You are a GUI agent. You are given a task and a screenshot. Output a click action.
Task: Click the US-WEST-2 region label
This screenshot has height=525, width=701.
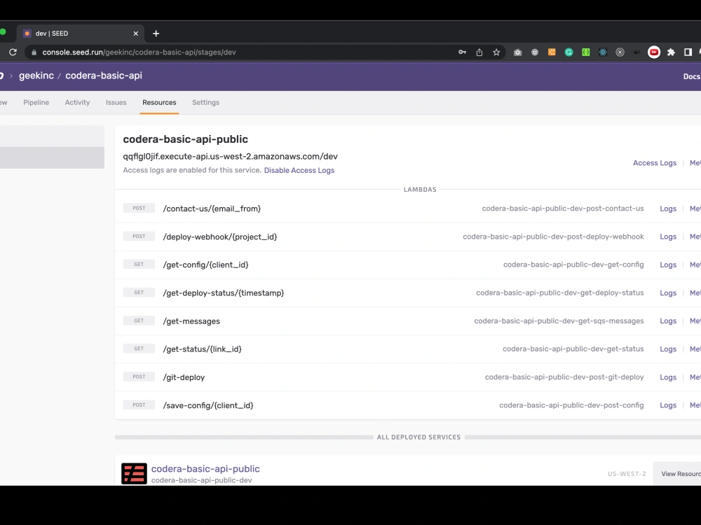pyautogui.click(x=627, y=474)
